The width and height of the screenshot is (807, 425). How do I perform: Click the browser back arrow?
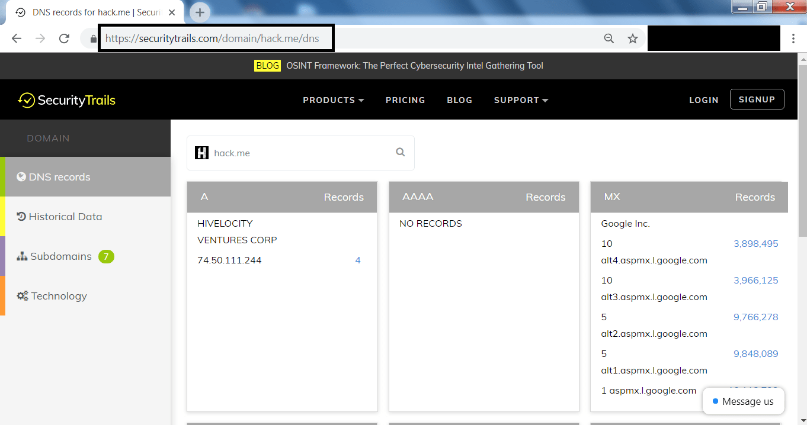(17, 38)
